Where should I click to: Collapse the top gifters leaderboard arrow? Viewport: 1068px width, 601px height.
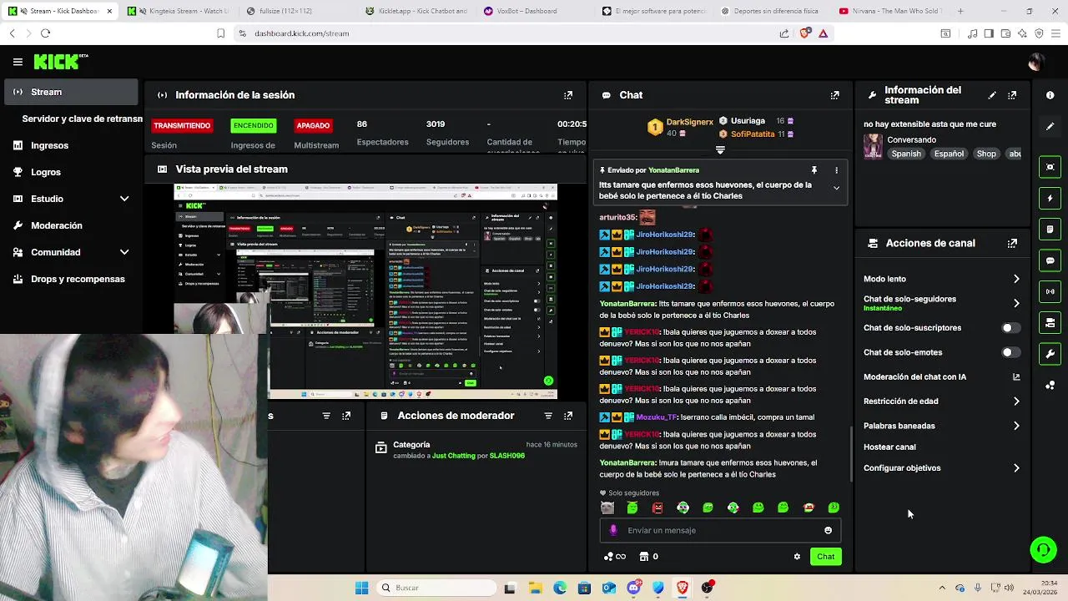[x=720, y=150]
